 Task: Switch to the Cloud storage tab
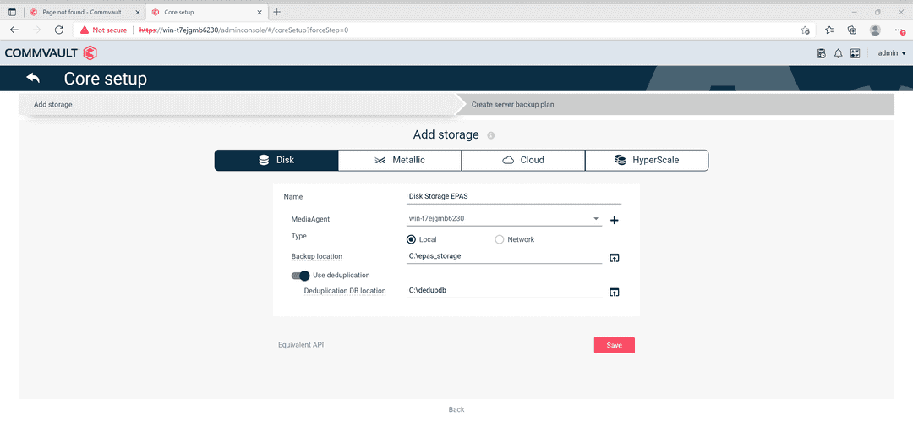point(523,160)
